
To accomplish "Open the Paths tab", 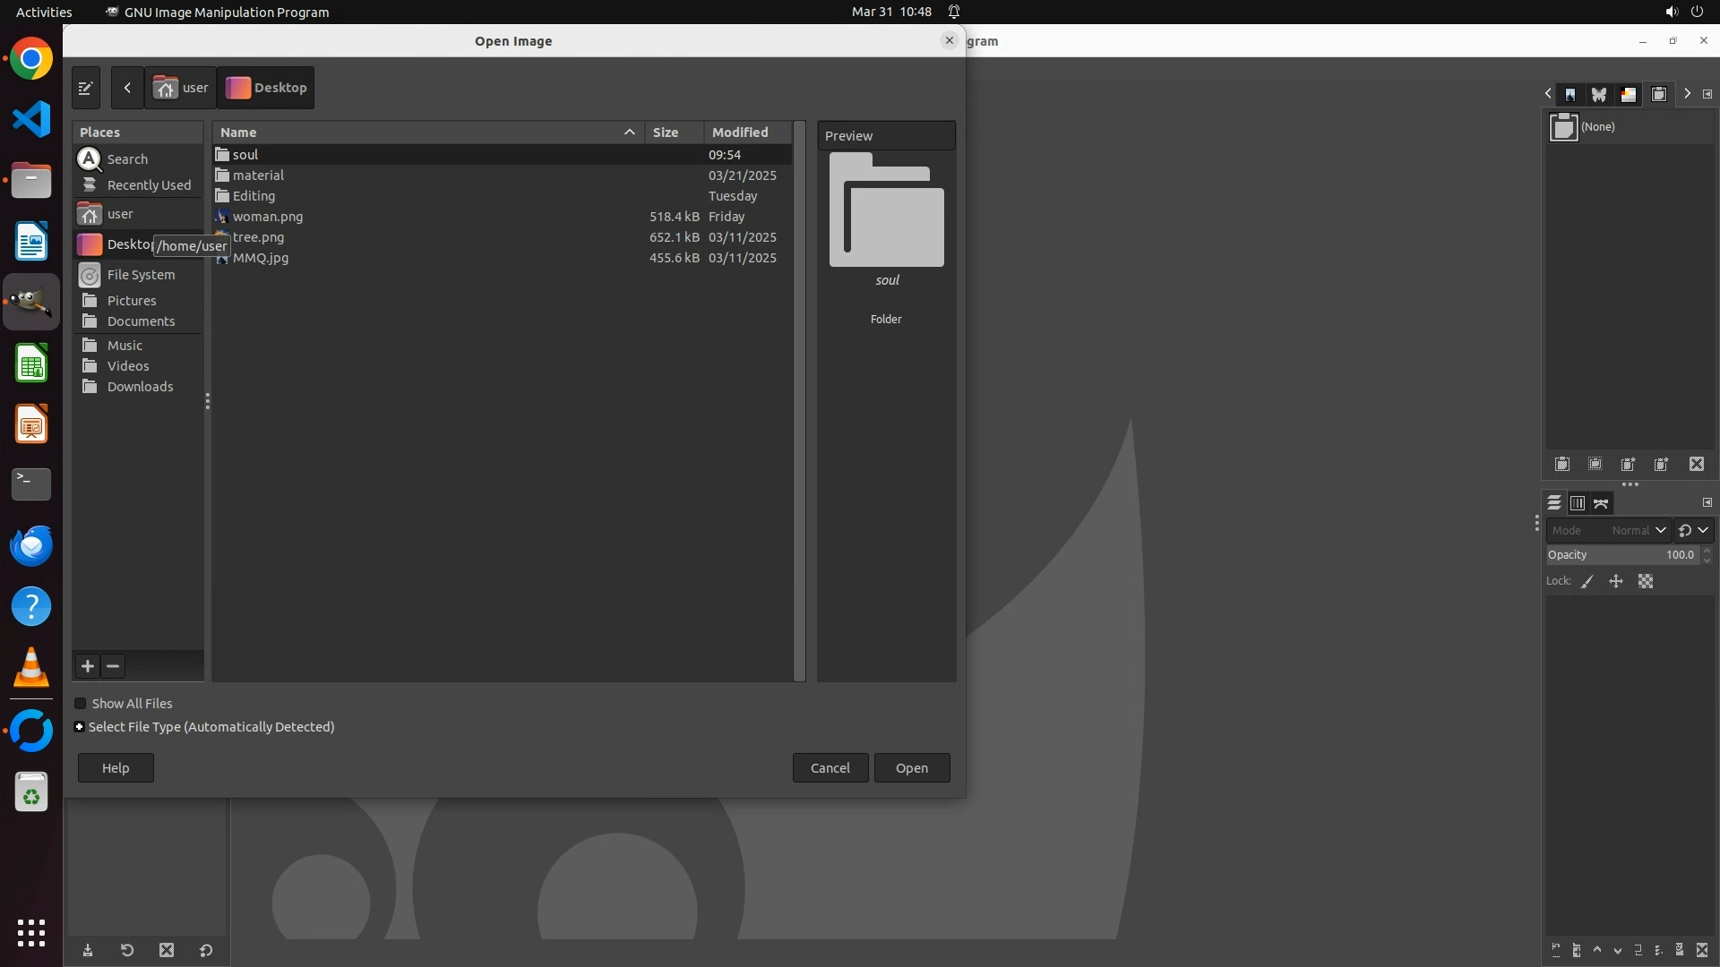I will (1601, 503).
